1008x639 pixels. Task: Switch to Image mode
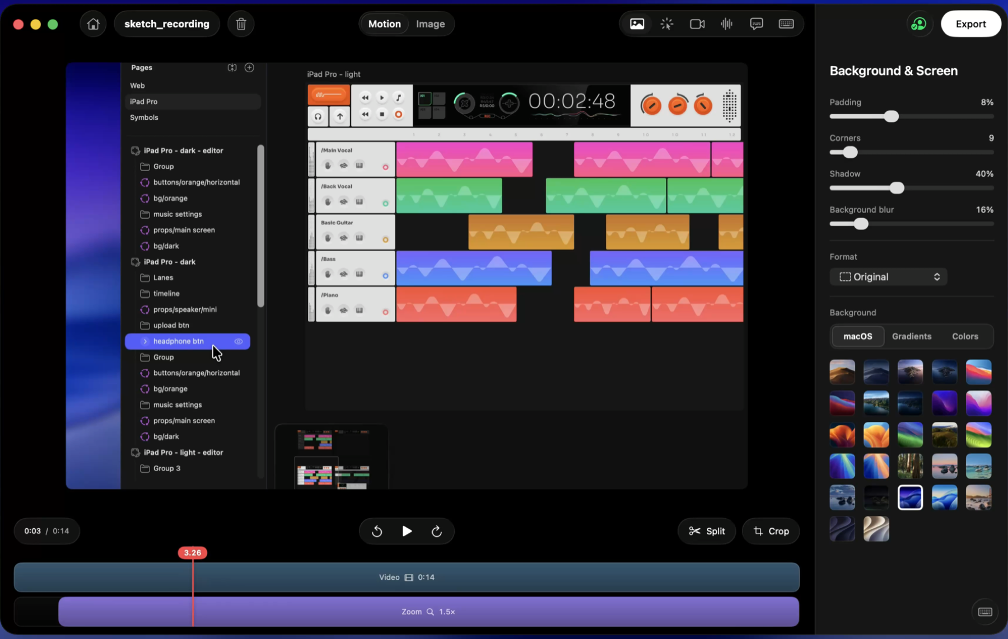point(430,24)
